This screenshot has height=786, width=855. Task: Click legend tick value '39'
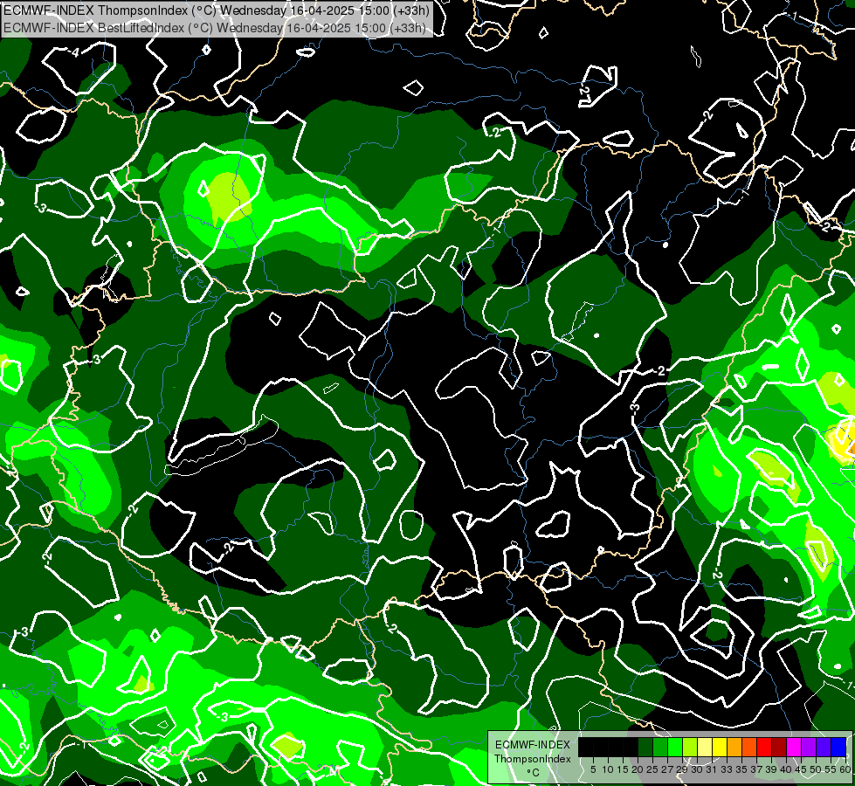771,769
